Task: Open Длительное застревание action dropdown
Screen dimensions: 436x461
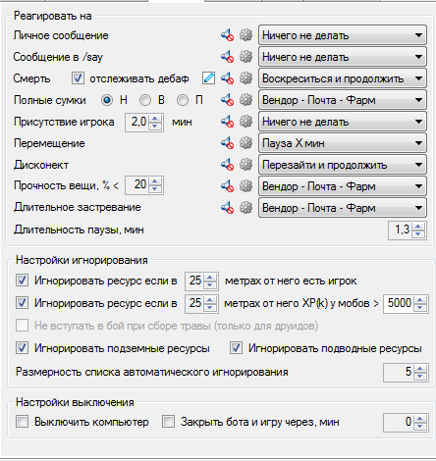Action: [x=343, y=208]
